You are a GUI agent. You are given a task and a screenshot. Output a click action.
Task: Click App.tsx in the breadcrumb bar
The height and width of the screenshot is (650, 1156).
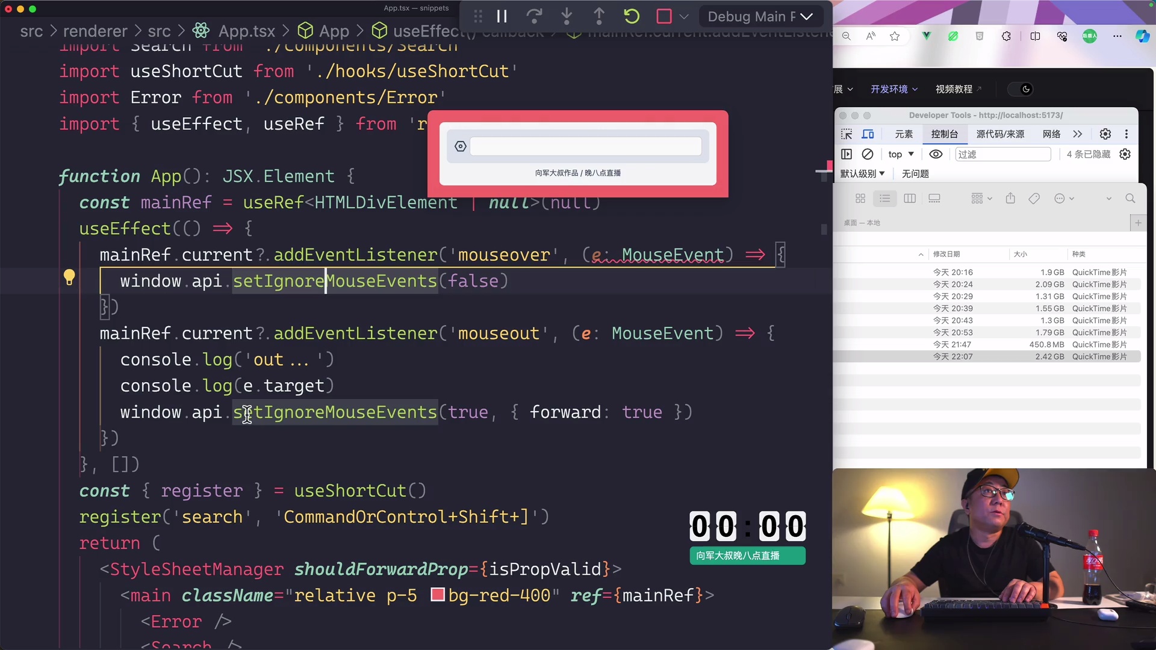point(247,31)
